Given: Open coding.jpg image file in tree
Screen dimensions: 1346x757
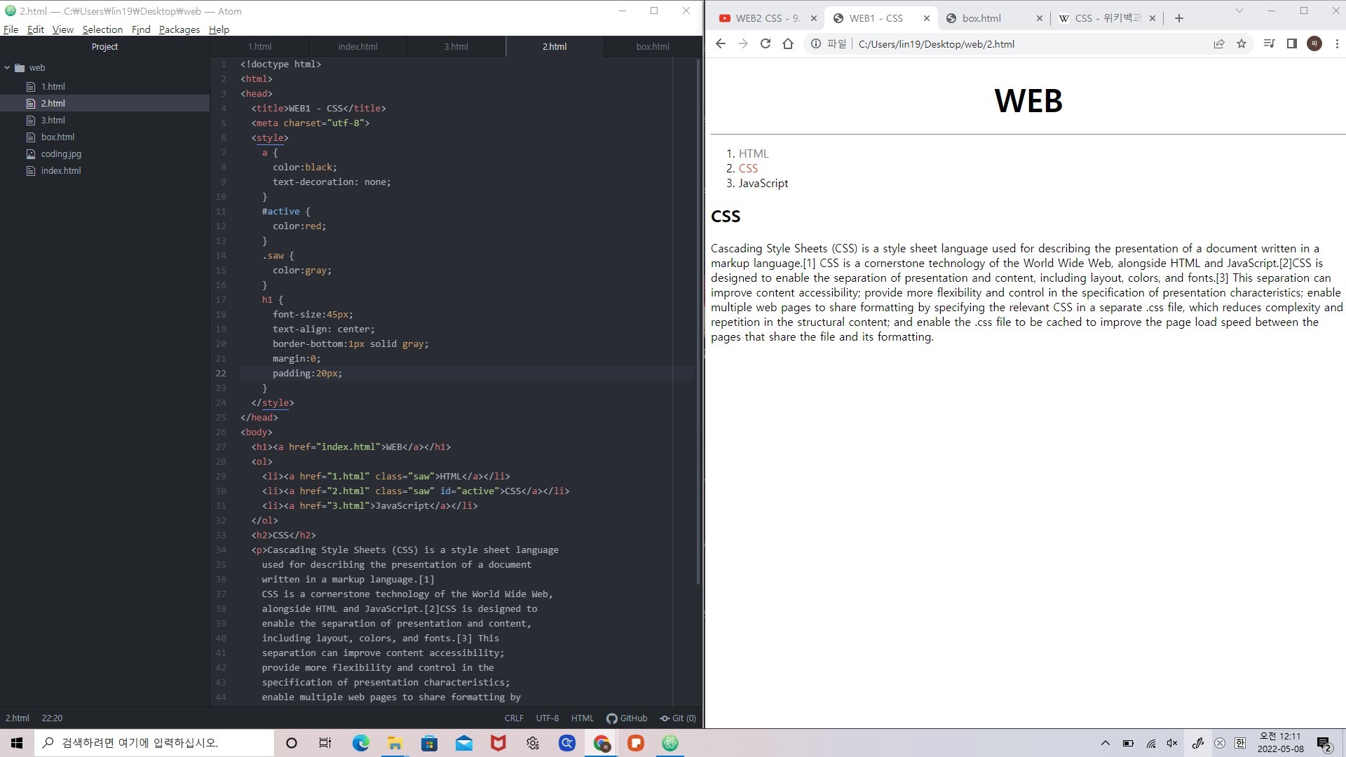Looking at the screenshot, I should point(61,154).
